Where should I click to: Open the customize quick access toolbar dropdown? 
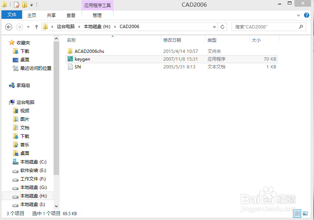pyautogui.click(x=32, y=5)
